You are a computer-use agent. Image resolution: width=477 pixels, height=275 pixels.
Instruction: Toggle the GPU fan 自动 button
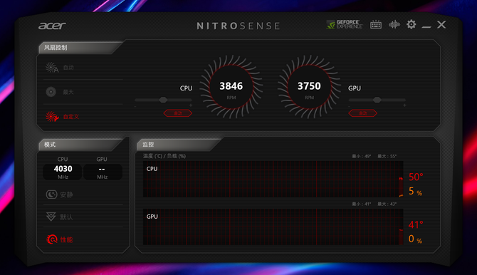362,113
